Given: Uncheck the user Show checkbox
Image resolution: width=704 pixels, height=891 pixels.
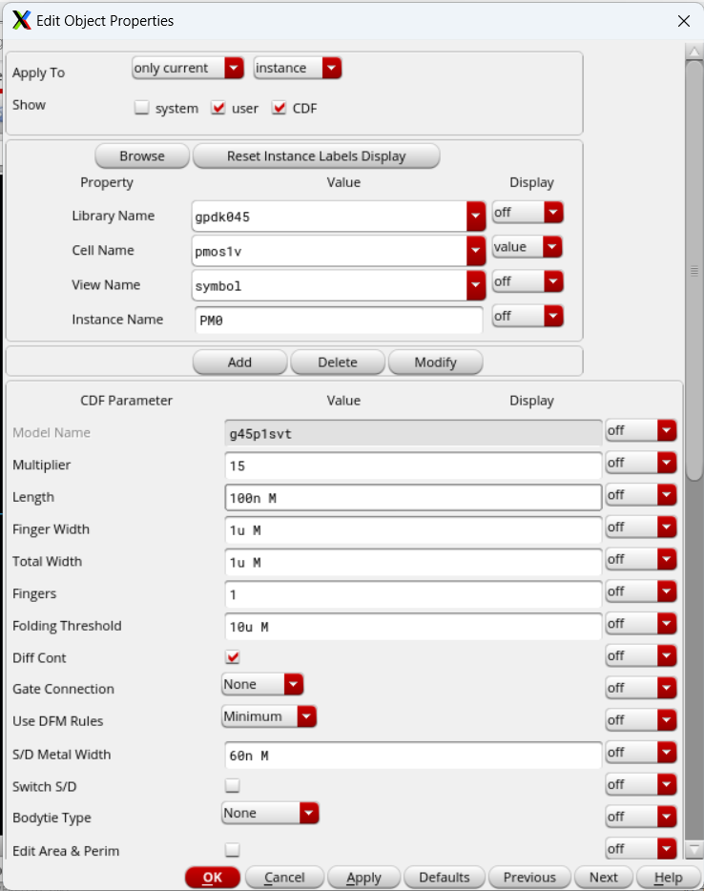Looking at the screenshot, I should coord(218,108).
